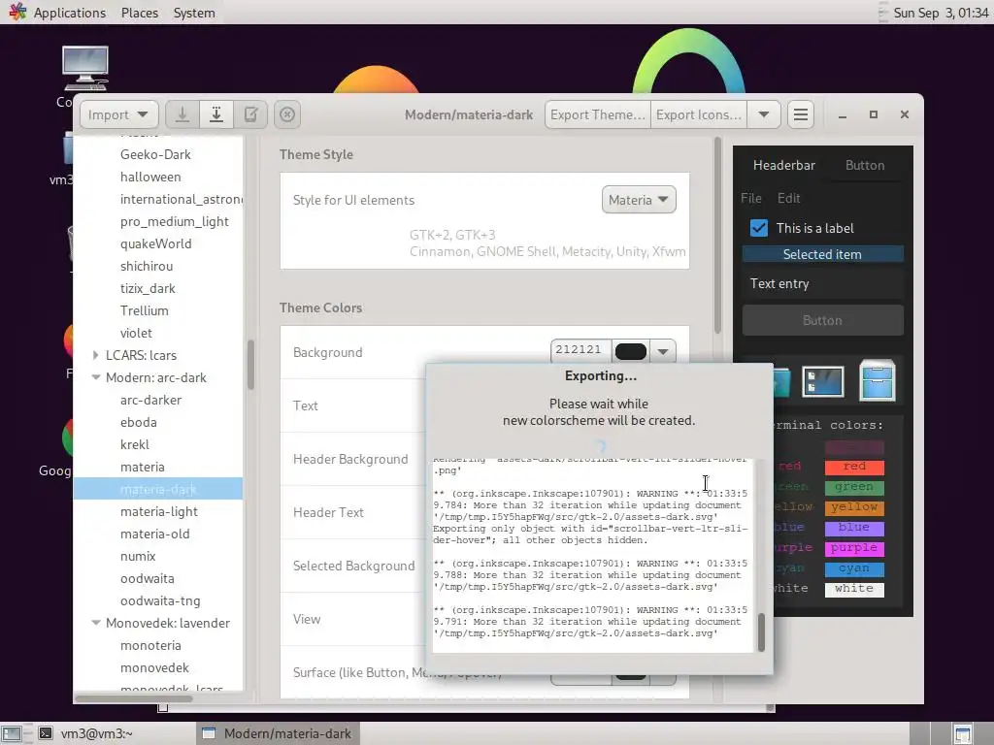Click the Applications menu logo icon

pos(17,12)
